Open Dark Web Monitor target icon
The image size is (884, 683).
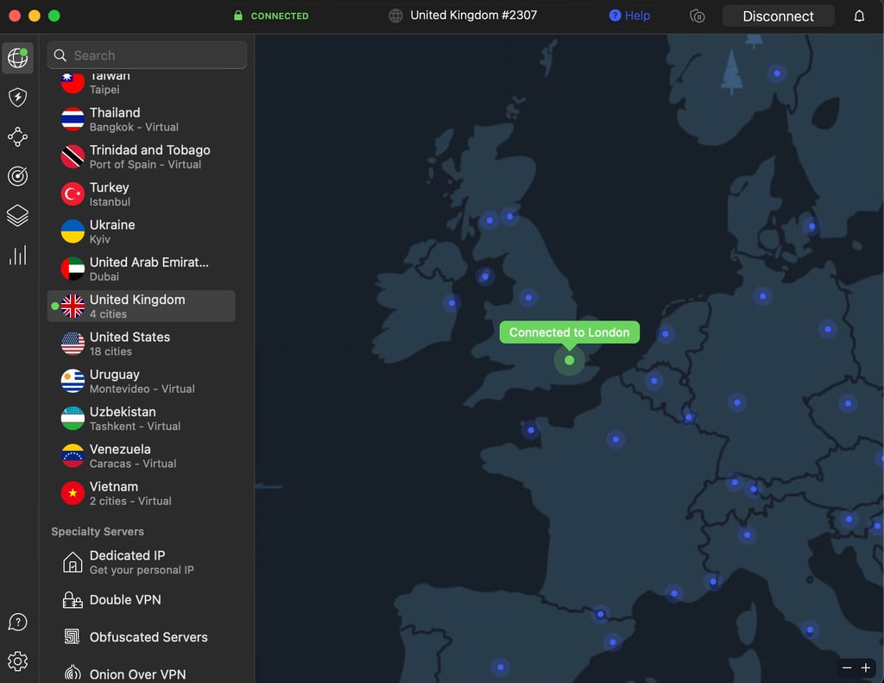coord(17,176)
